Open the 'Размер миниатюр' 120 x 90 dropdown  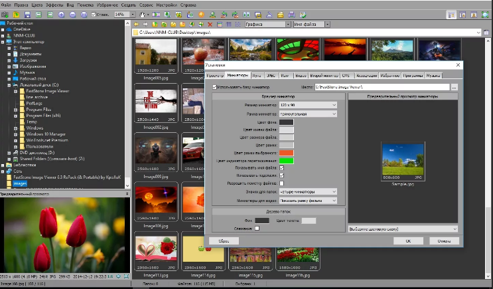pyautogui.click(x=308, y=105)
